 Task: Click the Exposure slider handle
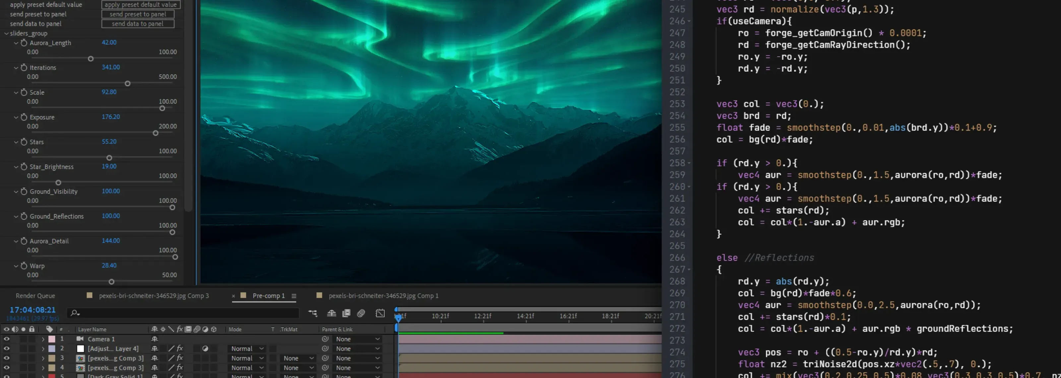pyautogui.click(x=155, y=133)
